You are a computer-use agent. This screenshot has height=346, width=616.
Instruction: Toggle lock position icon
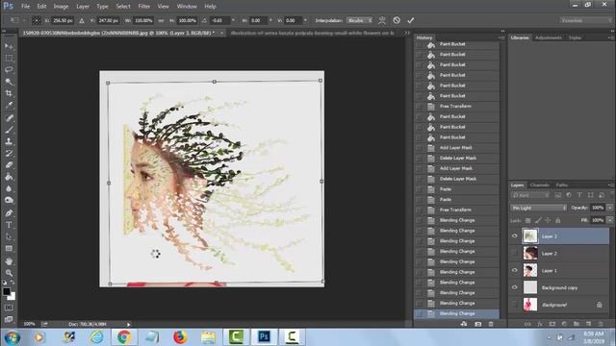pos(548,220)
